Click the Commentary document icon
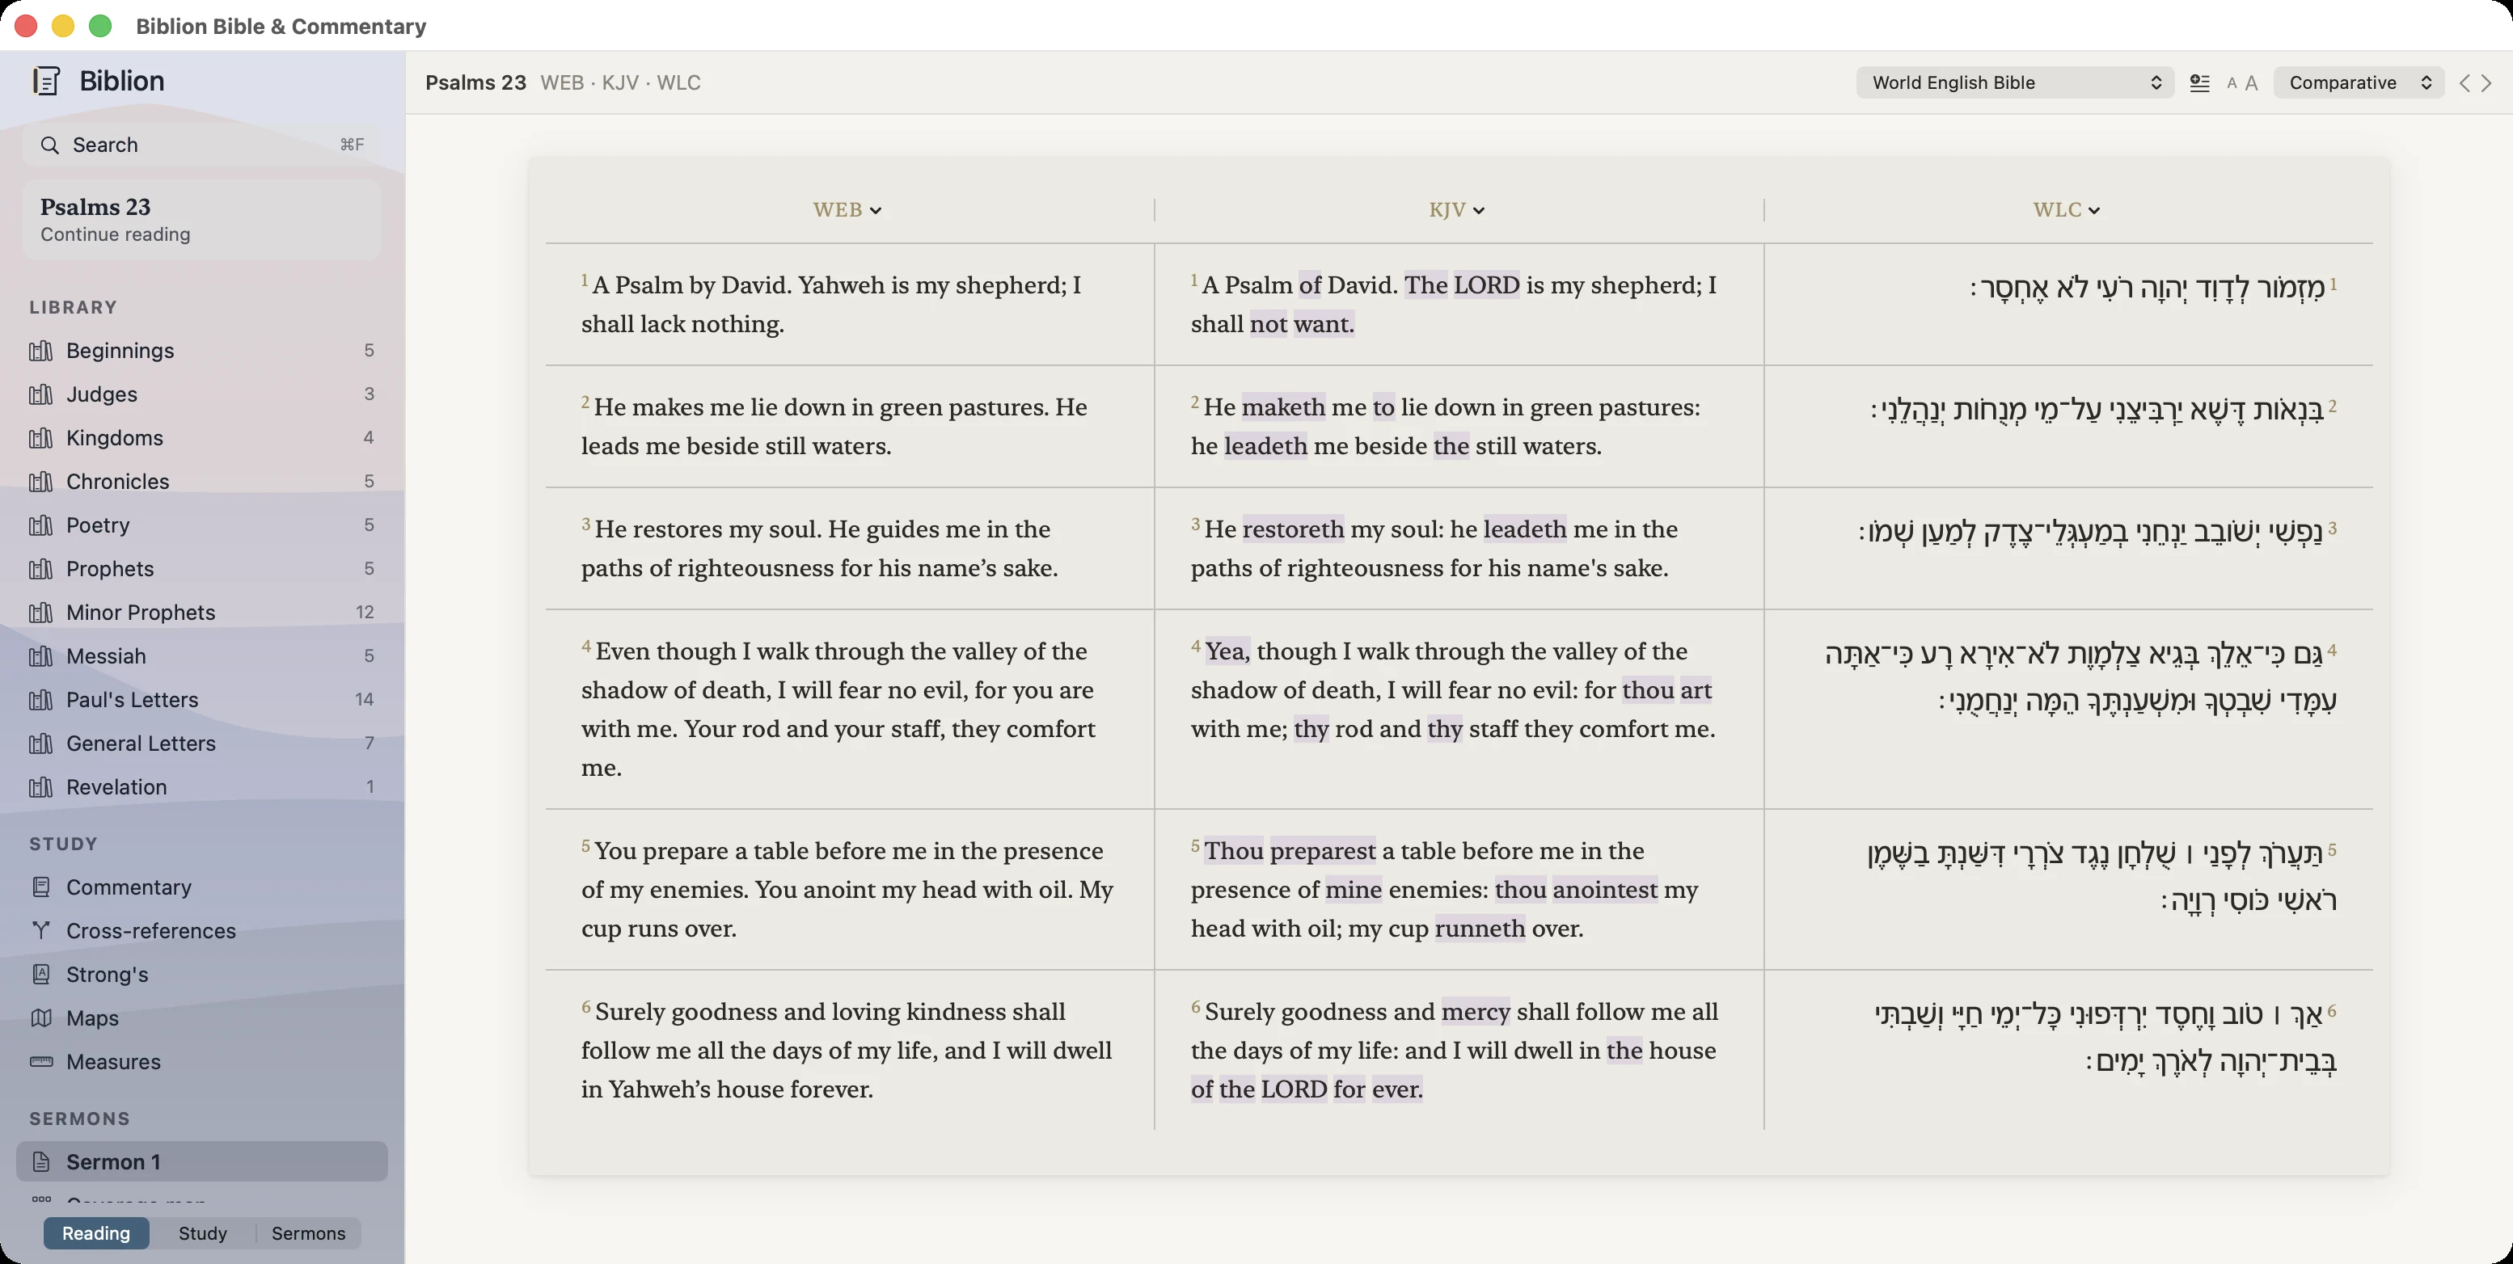 click(41, 887)
